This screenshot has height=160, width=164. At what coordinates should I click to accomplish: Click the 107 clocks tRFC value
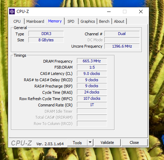[x=92, y=98]
